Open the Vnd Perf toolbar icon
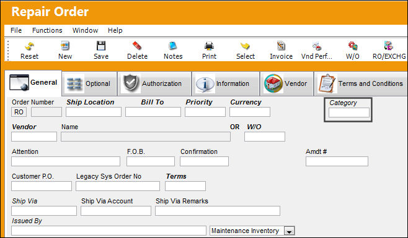Screen dimensions: 408x238 [317, 46]
